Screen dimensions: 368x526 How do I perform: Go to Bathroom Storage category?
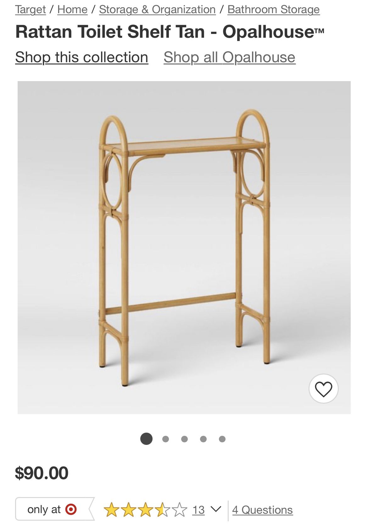pos(273,9)
